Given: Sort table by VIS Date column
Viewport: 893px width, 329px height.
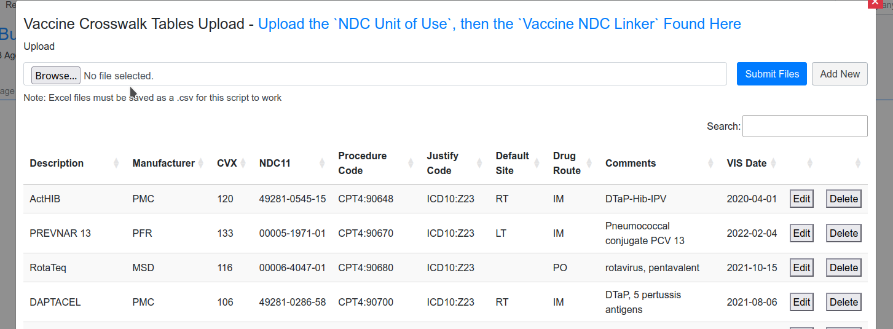Looking at the screenshot, I should click(747, 164).
